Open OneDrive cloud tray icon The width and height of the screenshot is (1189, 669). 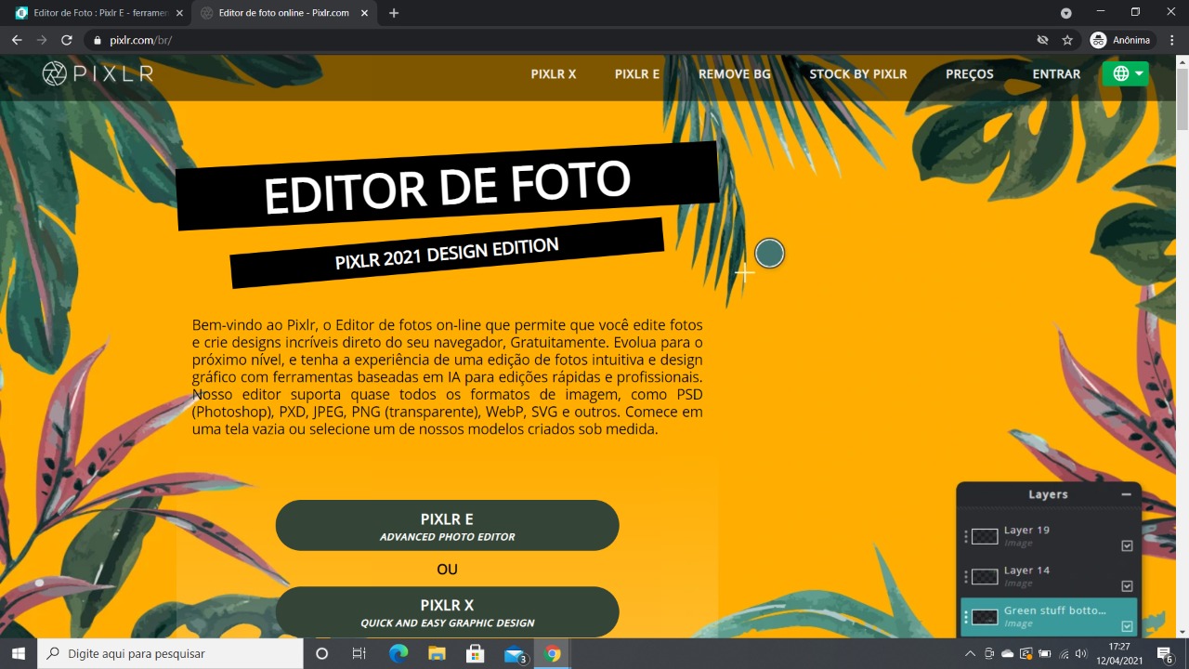coord(1008,653)
